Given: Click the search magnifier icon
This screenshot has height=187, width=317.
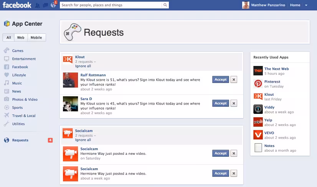Looking at the screenshot, I should click(165, 5).
